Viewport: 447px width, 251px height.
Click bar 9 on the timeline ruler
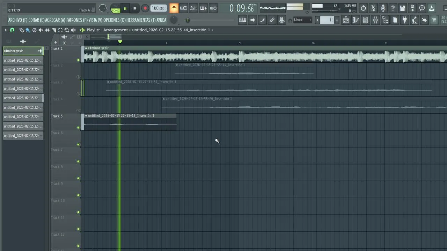(x=240, y=43)
